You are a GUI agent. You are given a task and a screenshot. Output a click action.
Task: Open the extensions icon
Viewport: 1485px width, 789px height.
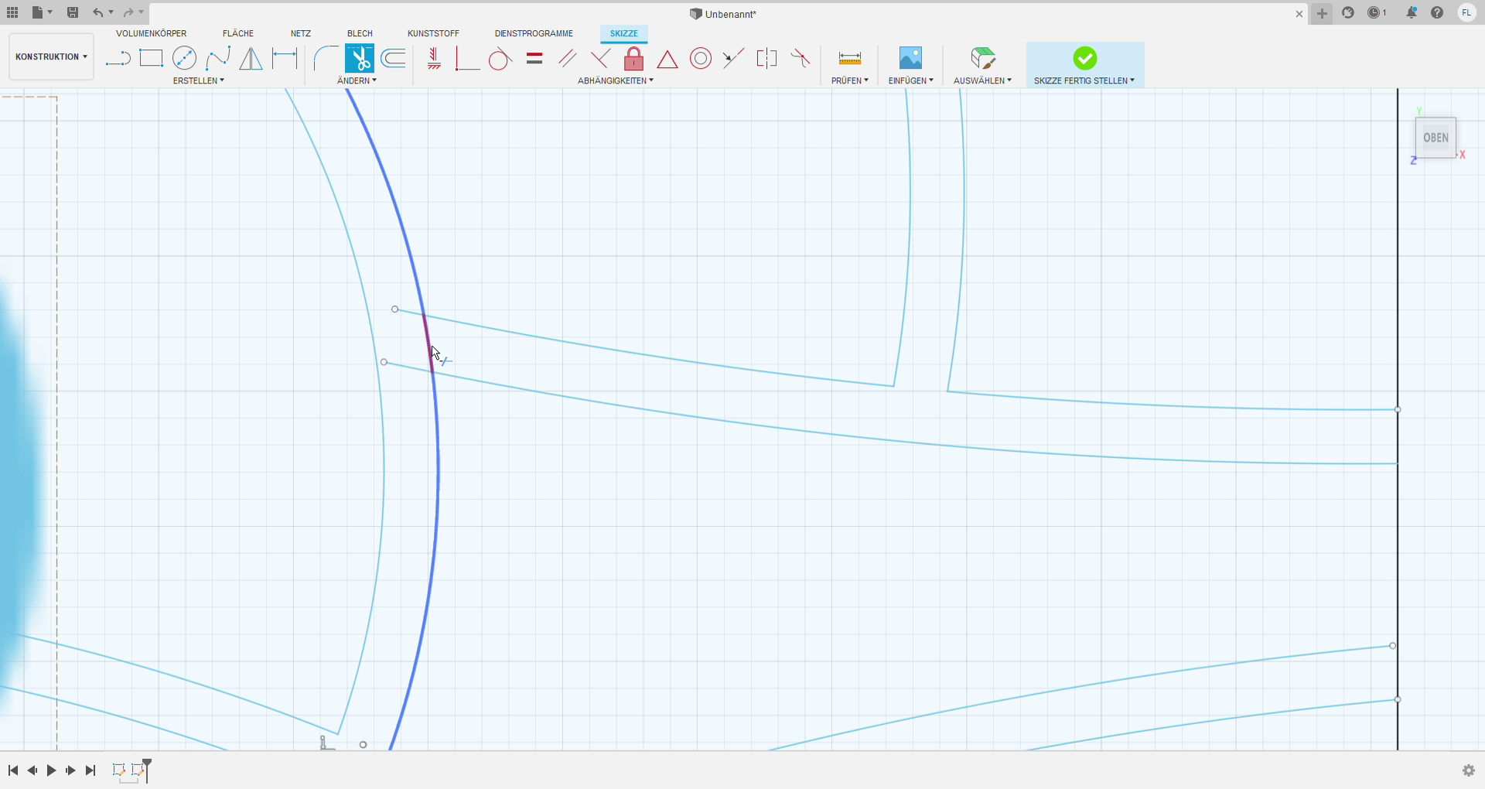tap(1348, 12)
